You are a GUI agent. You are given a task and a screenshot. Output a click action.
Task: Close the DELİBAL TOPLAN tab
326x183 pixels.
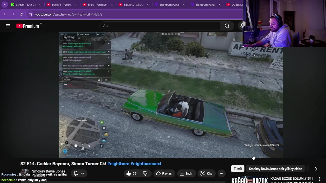(148, 5)
